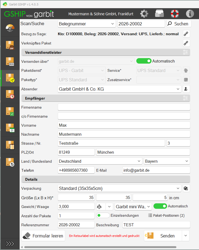Open settings gear in header

(144, 14)
